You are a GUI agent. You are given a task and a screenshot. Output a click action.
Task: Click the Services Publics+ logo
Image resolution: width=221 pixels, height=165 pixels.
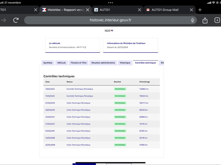click(x=109, y=31)
